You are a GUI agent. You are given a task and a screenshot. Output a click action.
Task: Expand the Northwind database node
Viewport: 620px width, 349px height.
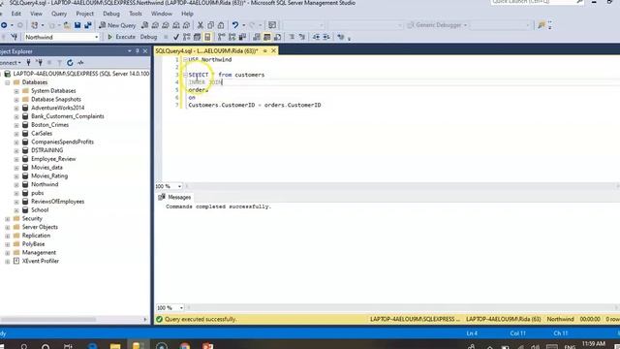point(16,185)
